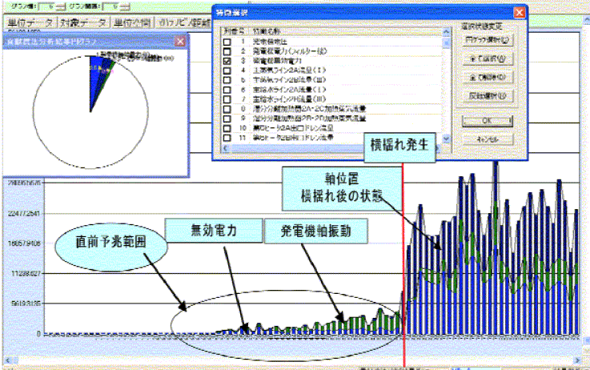Click the graph interval spinner arrows
This screenshot has width=590, height=370.
click(x=126, y=6)
